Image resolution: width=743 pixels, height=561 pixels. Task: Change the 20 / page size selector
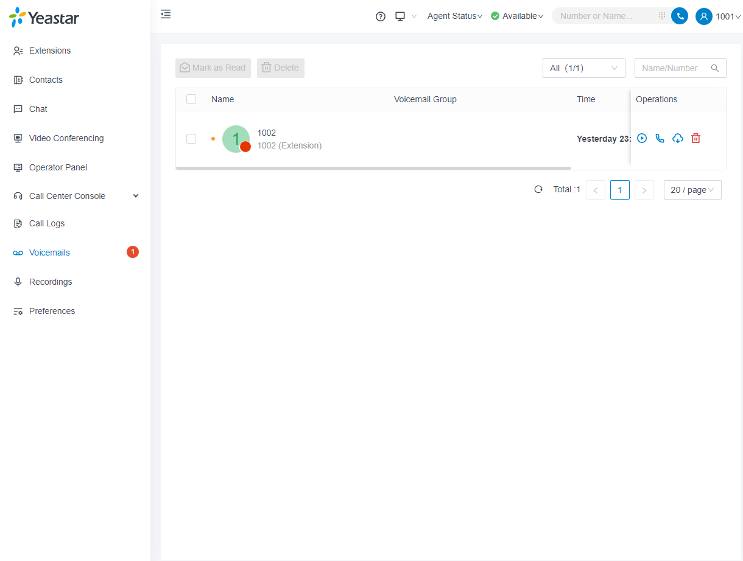[692, 190]
